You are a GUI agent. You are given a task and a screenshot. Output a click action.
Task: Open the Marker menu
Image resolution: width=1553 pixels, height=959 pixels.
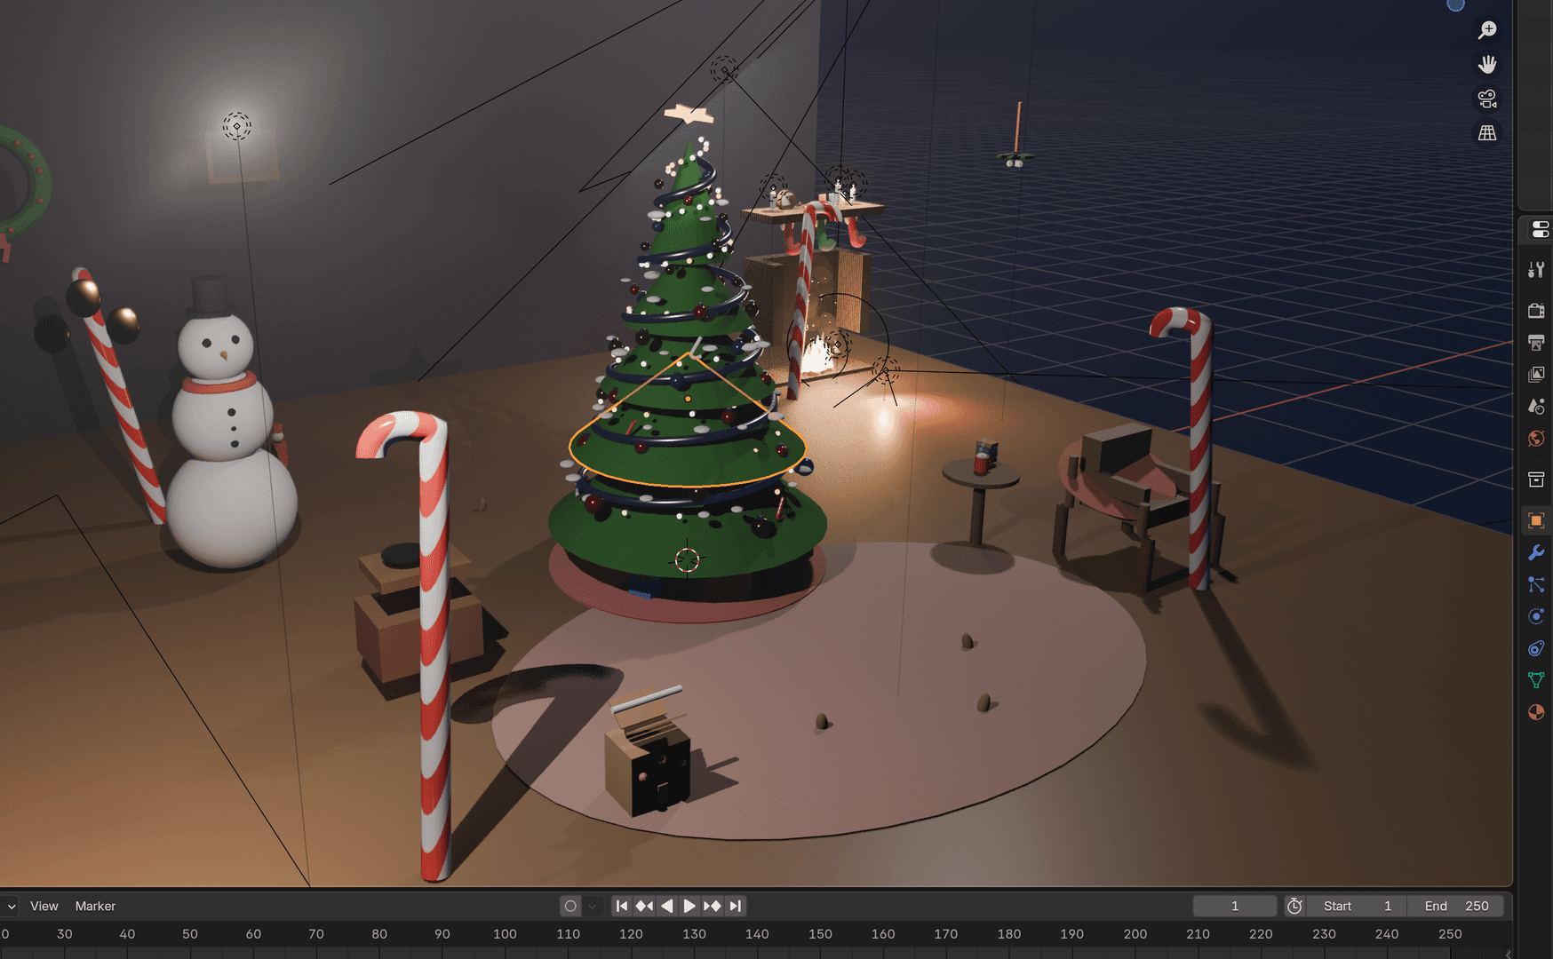[95, 906]
